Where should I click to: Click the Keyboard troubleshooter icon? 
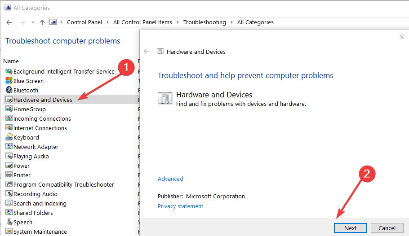point(9,137)
